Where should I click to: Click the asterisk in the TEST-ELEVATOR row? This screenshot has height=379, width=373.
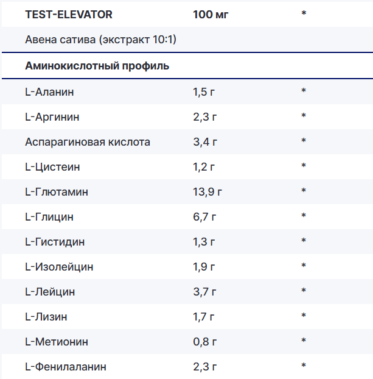coord(303,13)
